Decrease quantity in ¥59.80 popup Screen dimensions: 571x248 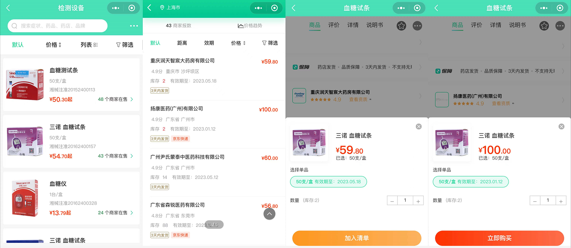coord(392,201)
